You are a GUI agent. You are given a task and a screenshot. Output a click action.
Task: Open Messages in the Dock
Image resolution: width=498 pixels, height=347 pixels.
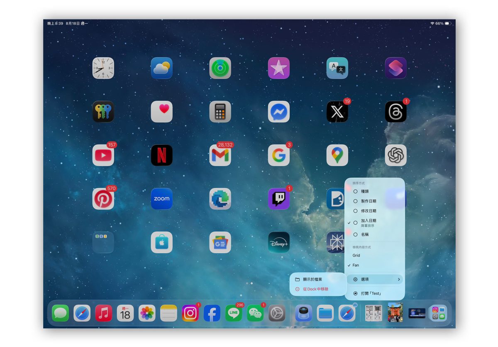click(60, 313)
